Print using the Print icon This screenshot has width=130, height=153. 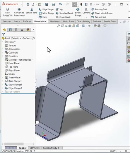(x=54, y=4)
